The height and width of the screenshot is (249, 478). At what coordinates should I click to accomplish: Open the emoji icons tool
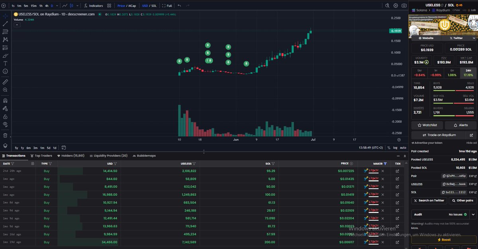click(5, 71)
